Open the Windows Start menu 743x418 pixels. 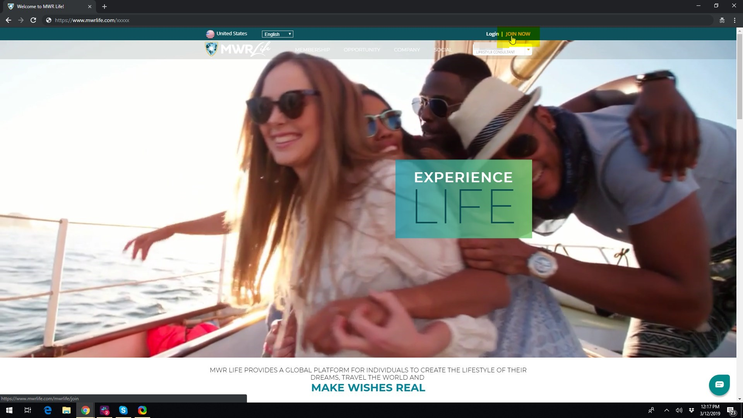point(9,410)
